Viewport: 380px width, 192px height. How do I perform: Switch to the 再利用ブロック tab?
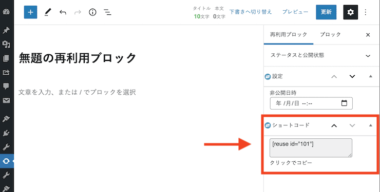(x=289, y=34)
